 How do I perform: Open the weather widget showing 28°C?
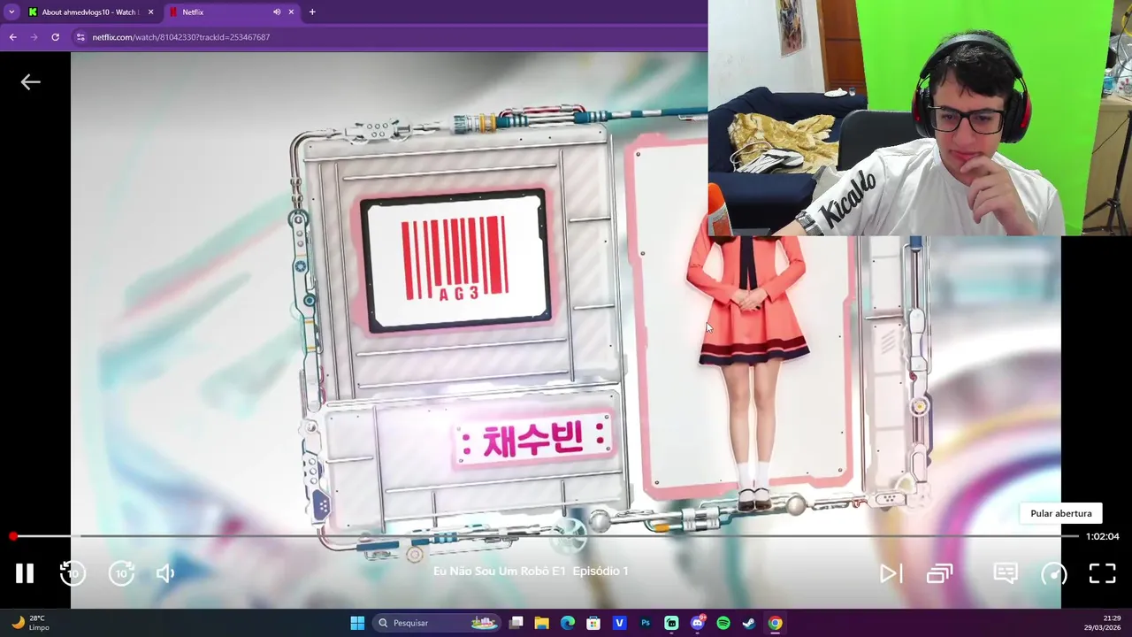pyautogui.click(x=30, y=623)
